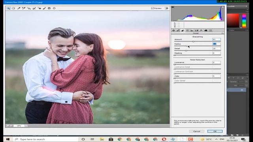Open the Presets panel tab
The image size is (253, 142).
click(x=210, y=30)
